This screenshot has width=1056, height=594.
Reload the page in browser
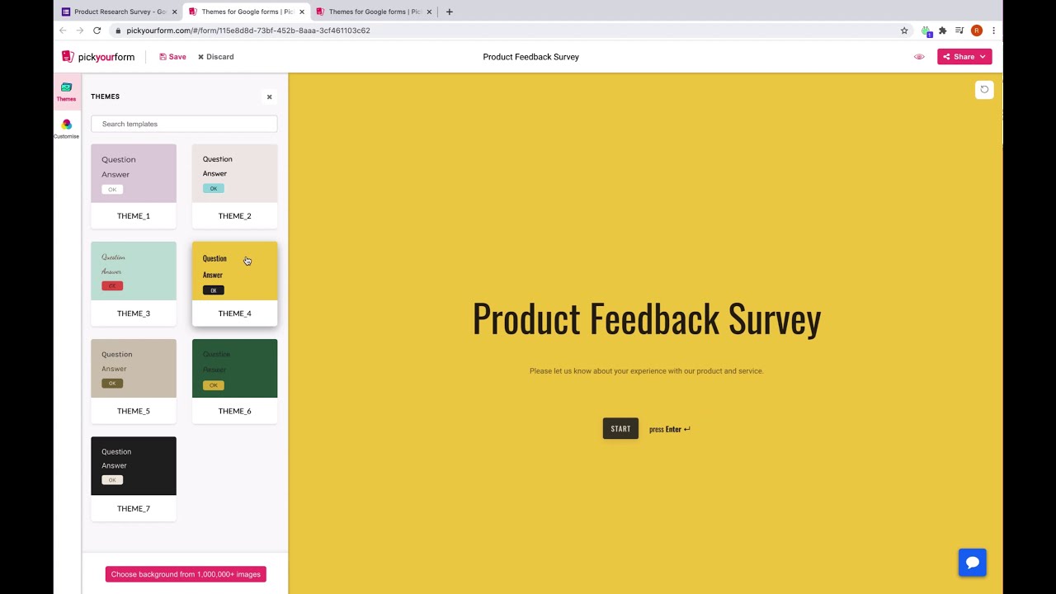(x=97, y=31)
